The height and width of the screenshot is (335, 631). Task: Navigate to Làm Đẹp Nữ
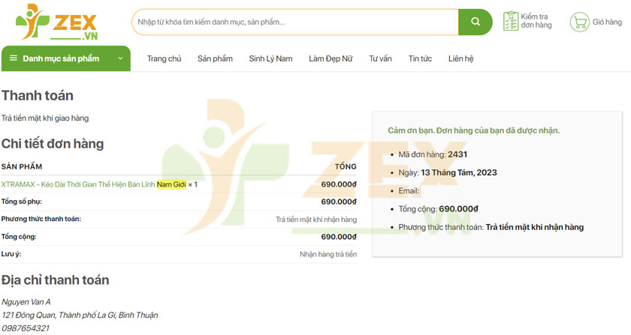(x=331, y=58)
